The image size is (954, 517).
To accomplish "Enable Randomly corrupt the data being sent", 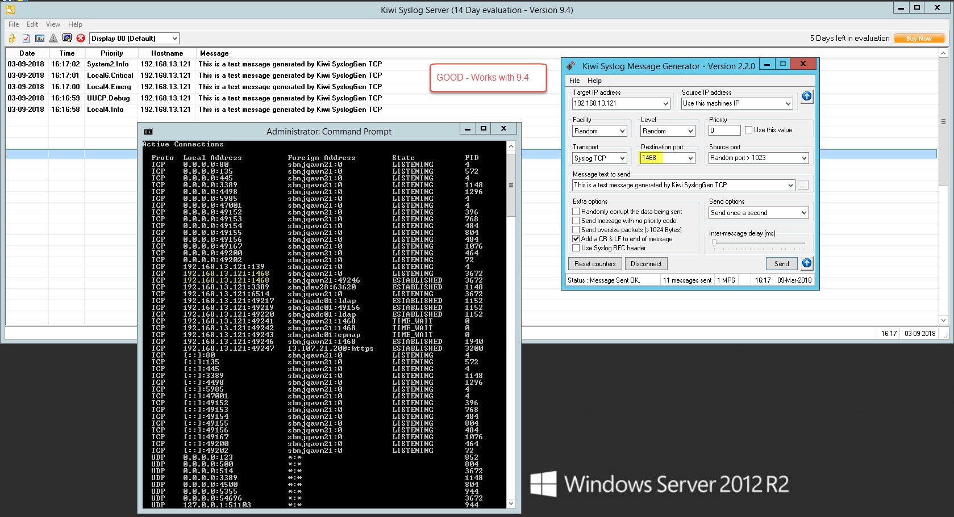I will click(576, 212).
